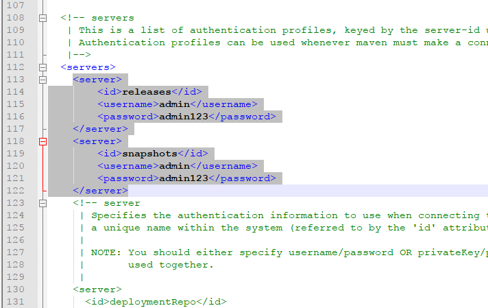The image size is (488, 308).
Task: Click the <server> tag on line 118
Action: click(x=97, y=141)
